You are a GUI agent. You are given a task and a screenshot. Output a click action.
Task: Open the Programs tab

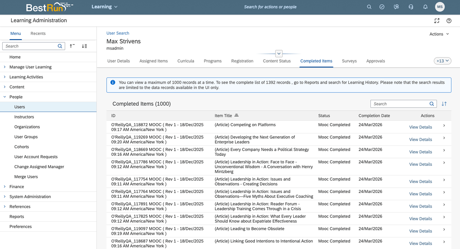click(x=213, y=61)
